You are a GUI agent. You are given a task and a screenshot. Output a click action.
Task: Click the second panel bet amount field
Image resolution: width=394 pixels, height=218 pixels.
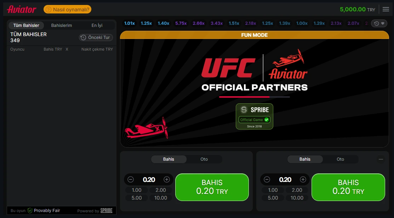point(285,179)
